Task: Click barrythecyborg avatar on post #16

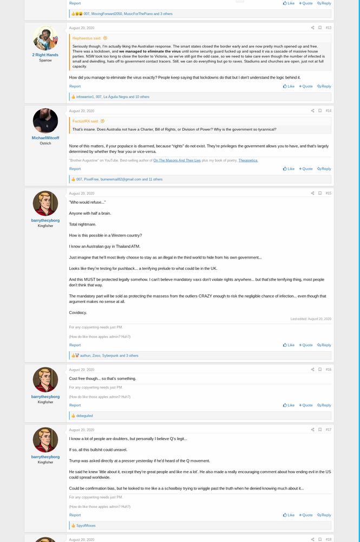Action: (45, 379)
